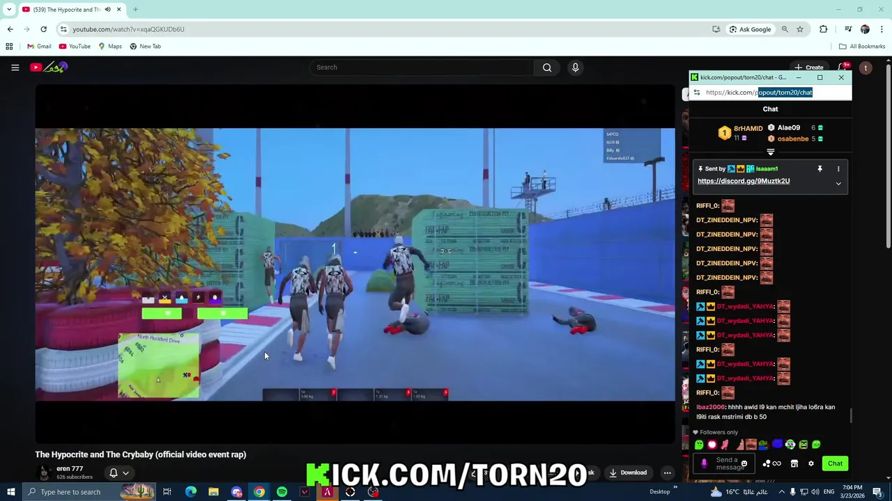Open the Gmail bookmark
Image resolution: width=892 pixels, height=501 pixels.
(x=39, y=47)
